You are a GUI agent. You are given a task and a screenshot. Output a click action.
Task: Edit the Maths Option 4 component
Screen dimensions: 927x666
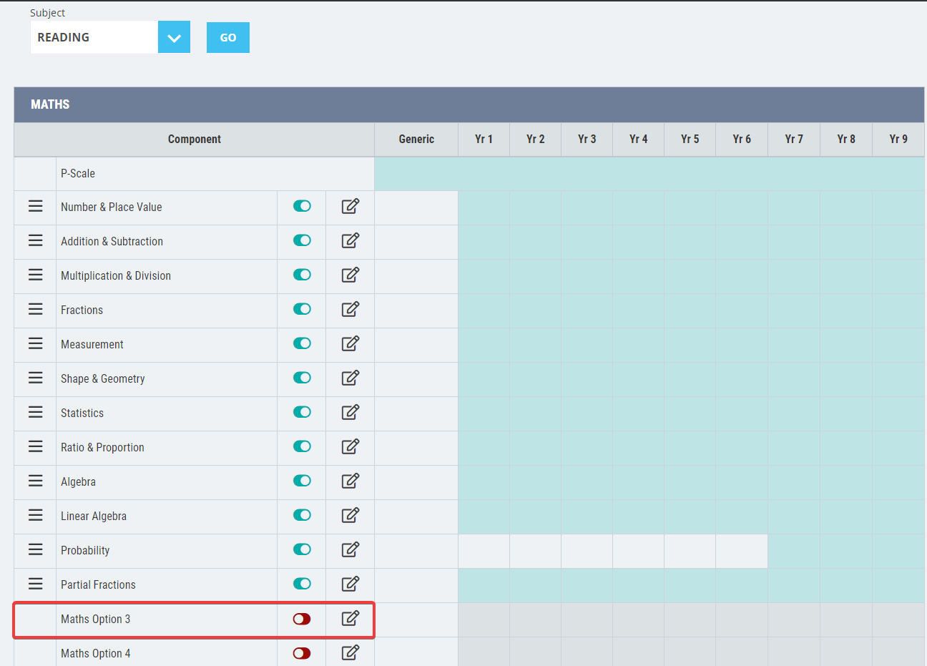(x=350, y=653)
